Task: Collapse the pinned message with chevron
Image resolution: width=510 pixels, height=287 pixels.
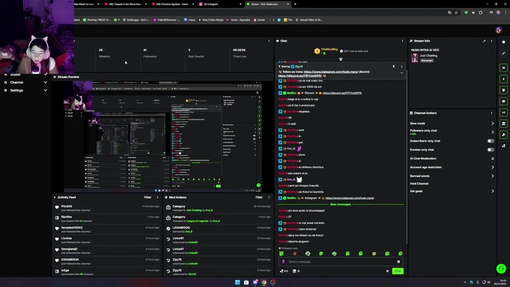Action: 401,73
